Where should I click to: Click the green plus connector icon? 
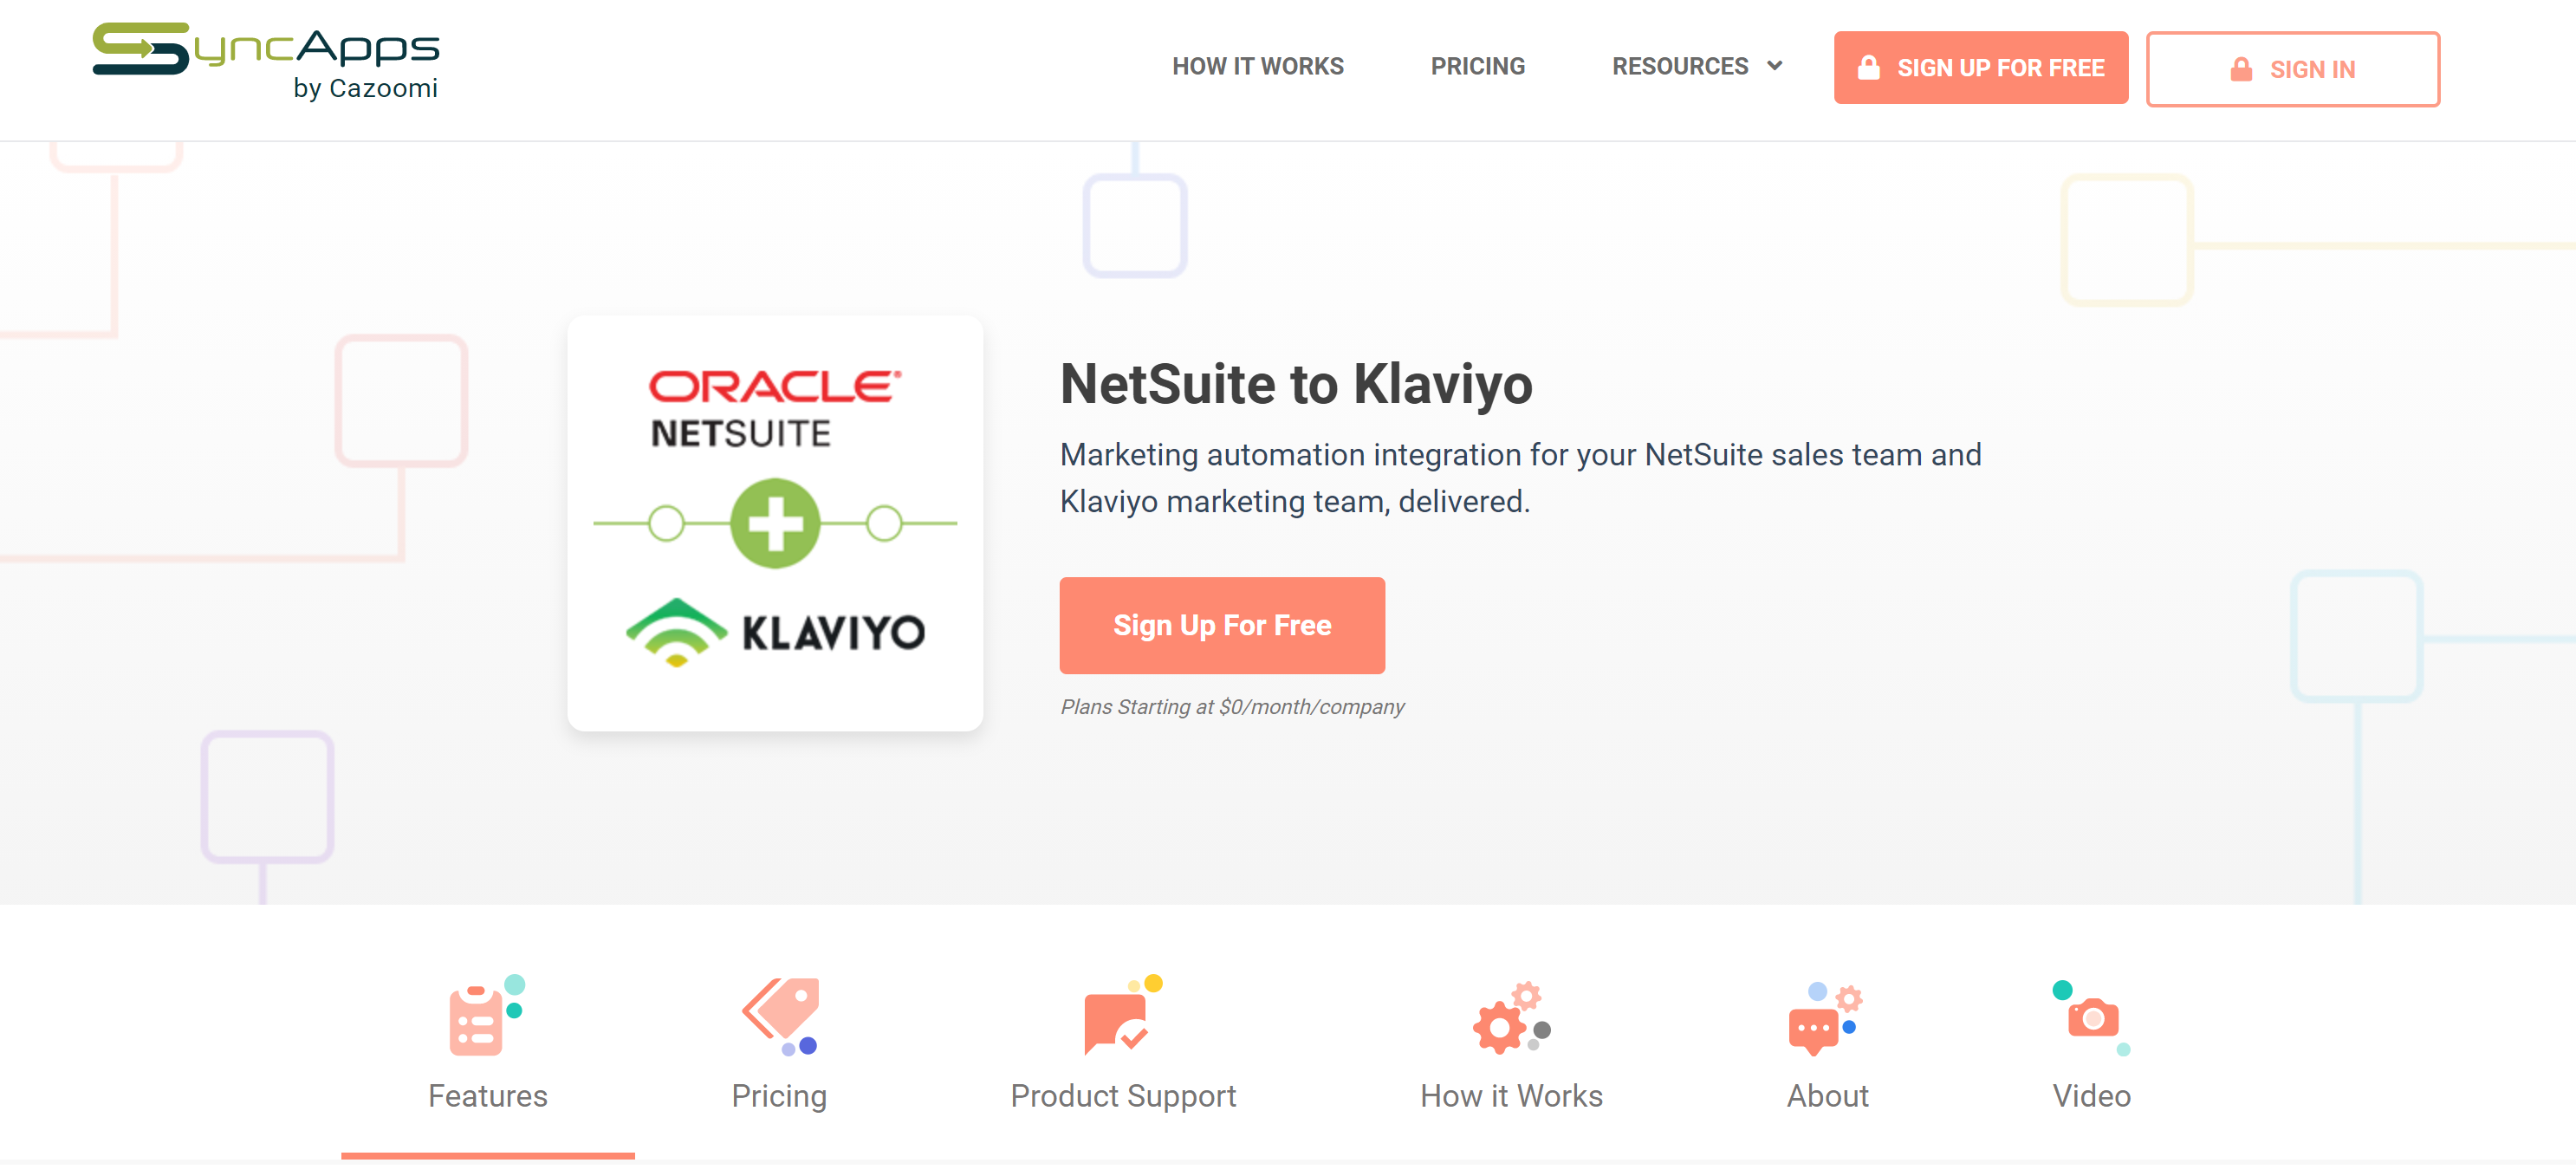coord(774,523)
